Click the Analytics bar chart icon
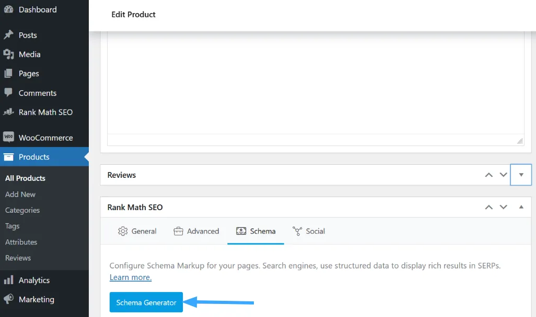This screenshot has width=536, height=317. [x=8, y=280]
